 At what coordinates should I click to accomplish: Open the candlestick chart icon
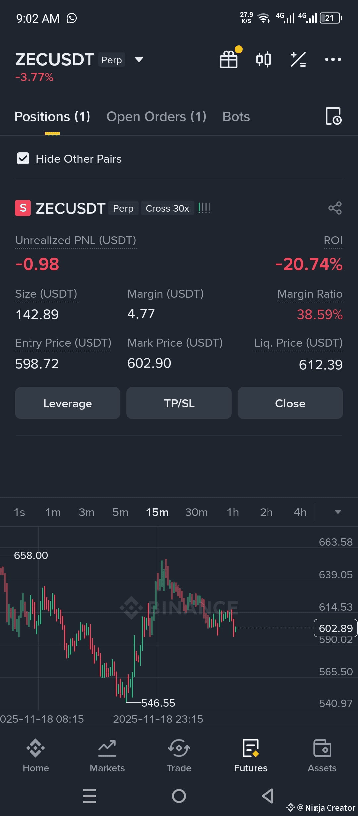264,60
